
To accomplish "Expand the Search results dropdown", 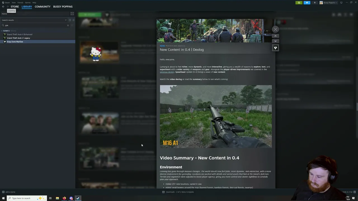I will [x=66, y=20].
